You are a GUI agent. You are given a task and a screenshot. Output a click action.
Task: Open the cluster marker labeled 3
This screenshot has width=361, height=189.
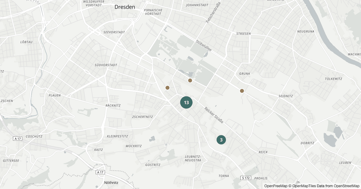tap(221, 140)
